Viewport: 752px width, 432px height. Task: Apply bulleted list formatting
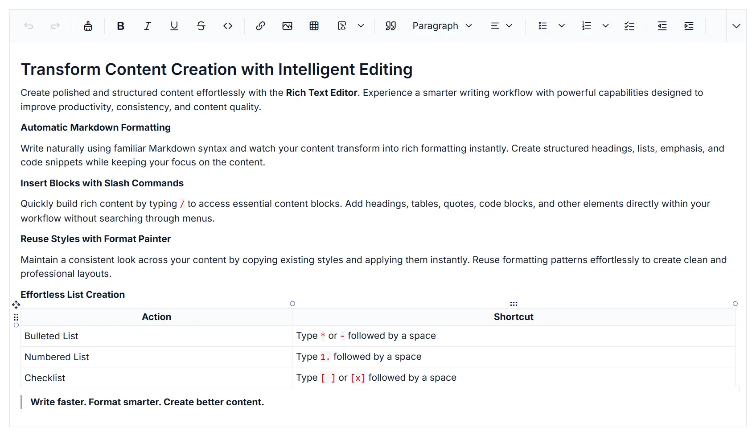tap(542, 26)
